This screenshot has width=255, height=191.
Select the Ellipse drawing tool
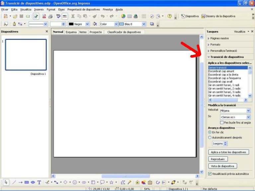(33, 182)
